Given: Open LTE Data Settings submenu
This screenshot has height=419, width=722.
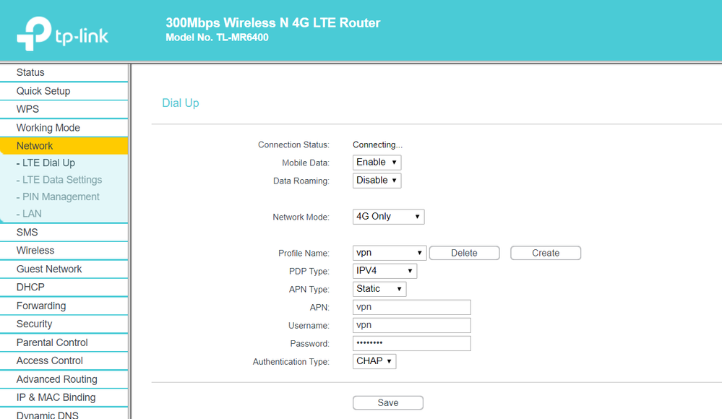Looking at the screenshot, I should (62, 180).
